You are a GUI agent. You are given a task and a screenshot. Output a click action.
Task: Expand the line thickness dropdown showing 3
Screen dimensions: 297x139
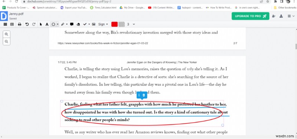tap(134, 24)
